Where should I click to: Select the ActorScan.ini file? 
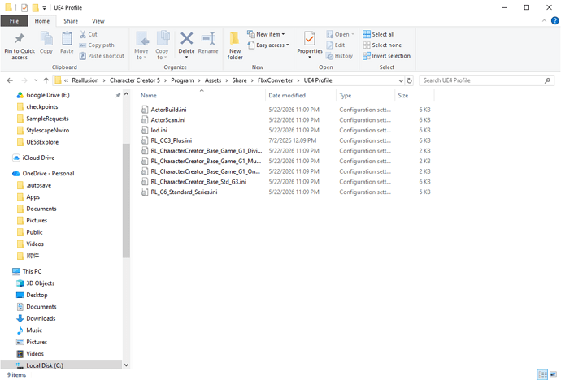[168, 120]
